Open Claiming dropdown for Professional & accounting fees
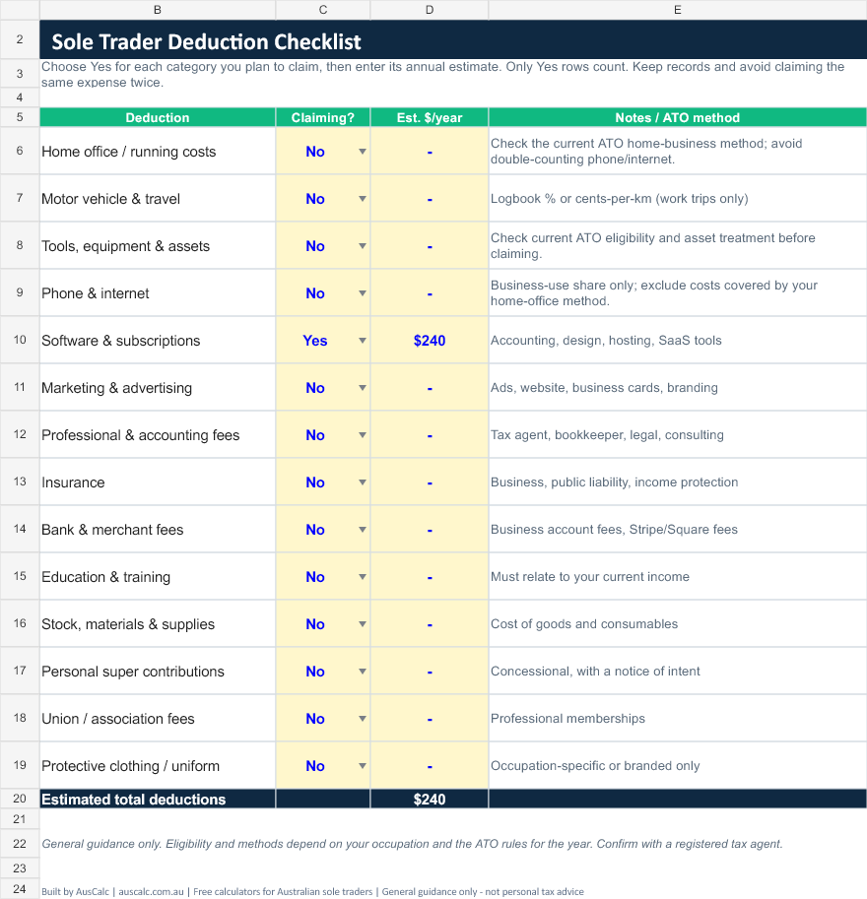 pos(362,435)
